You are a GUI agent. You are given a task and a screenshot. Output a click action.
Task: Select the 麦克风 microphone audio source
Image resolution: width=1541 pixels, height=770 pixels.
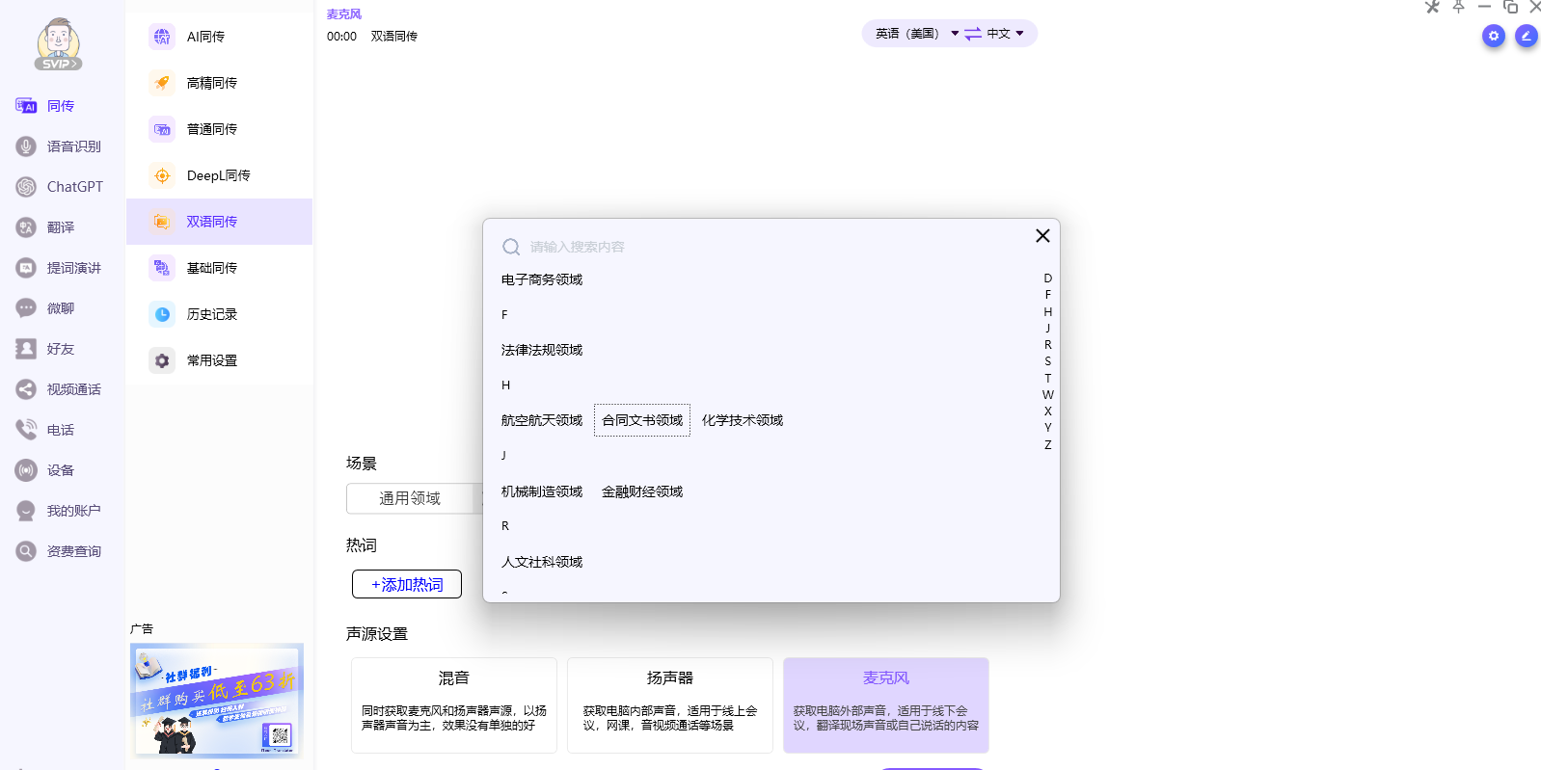coord(885,704)
